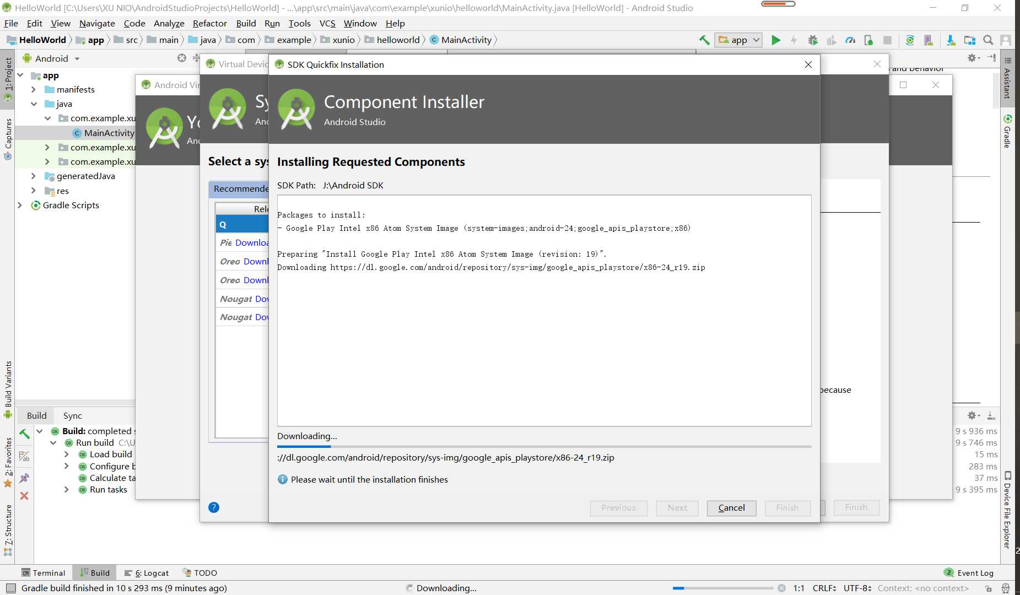This screenshot has height=595, width=1020.
Task: Open the Event Log panel
Action: click(x=969, y=572)
